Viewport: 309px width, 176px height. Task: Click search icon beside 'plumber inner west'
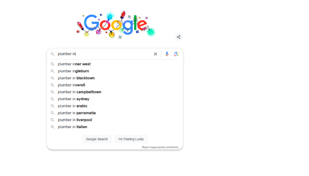click(52, 64)
